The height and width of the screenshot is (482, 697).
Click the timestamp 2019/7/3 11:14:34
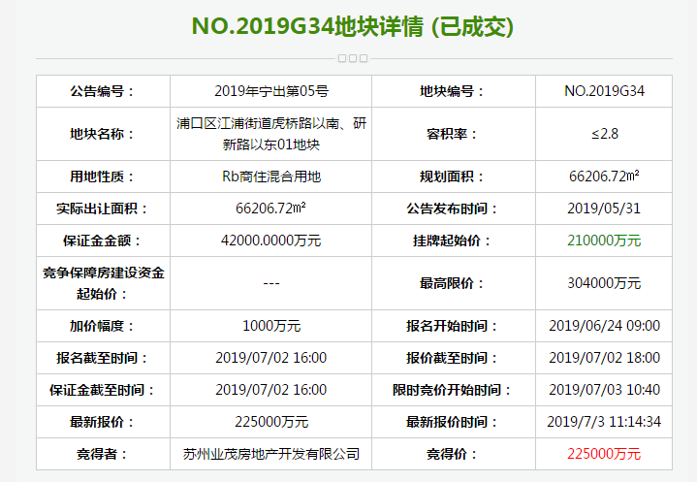(x=604, y=422)
